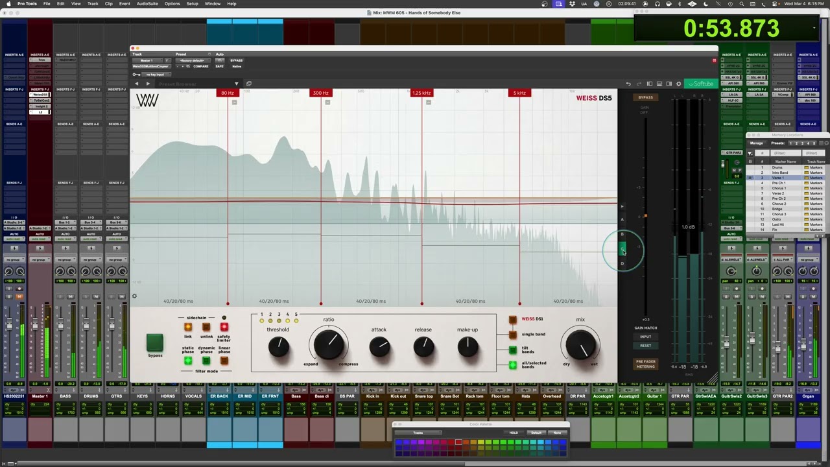Go to next preset with right arrow

coord(148,84)
